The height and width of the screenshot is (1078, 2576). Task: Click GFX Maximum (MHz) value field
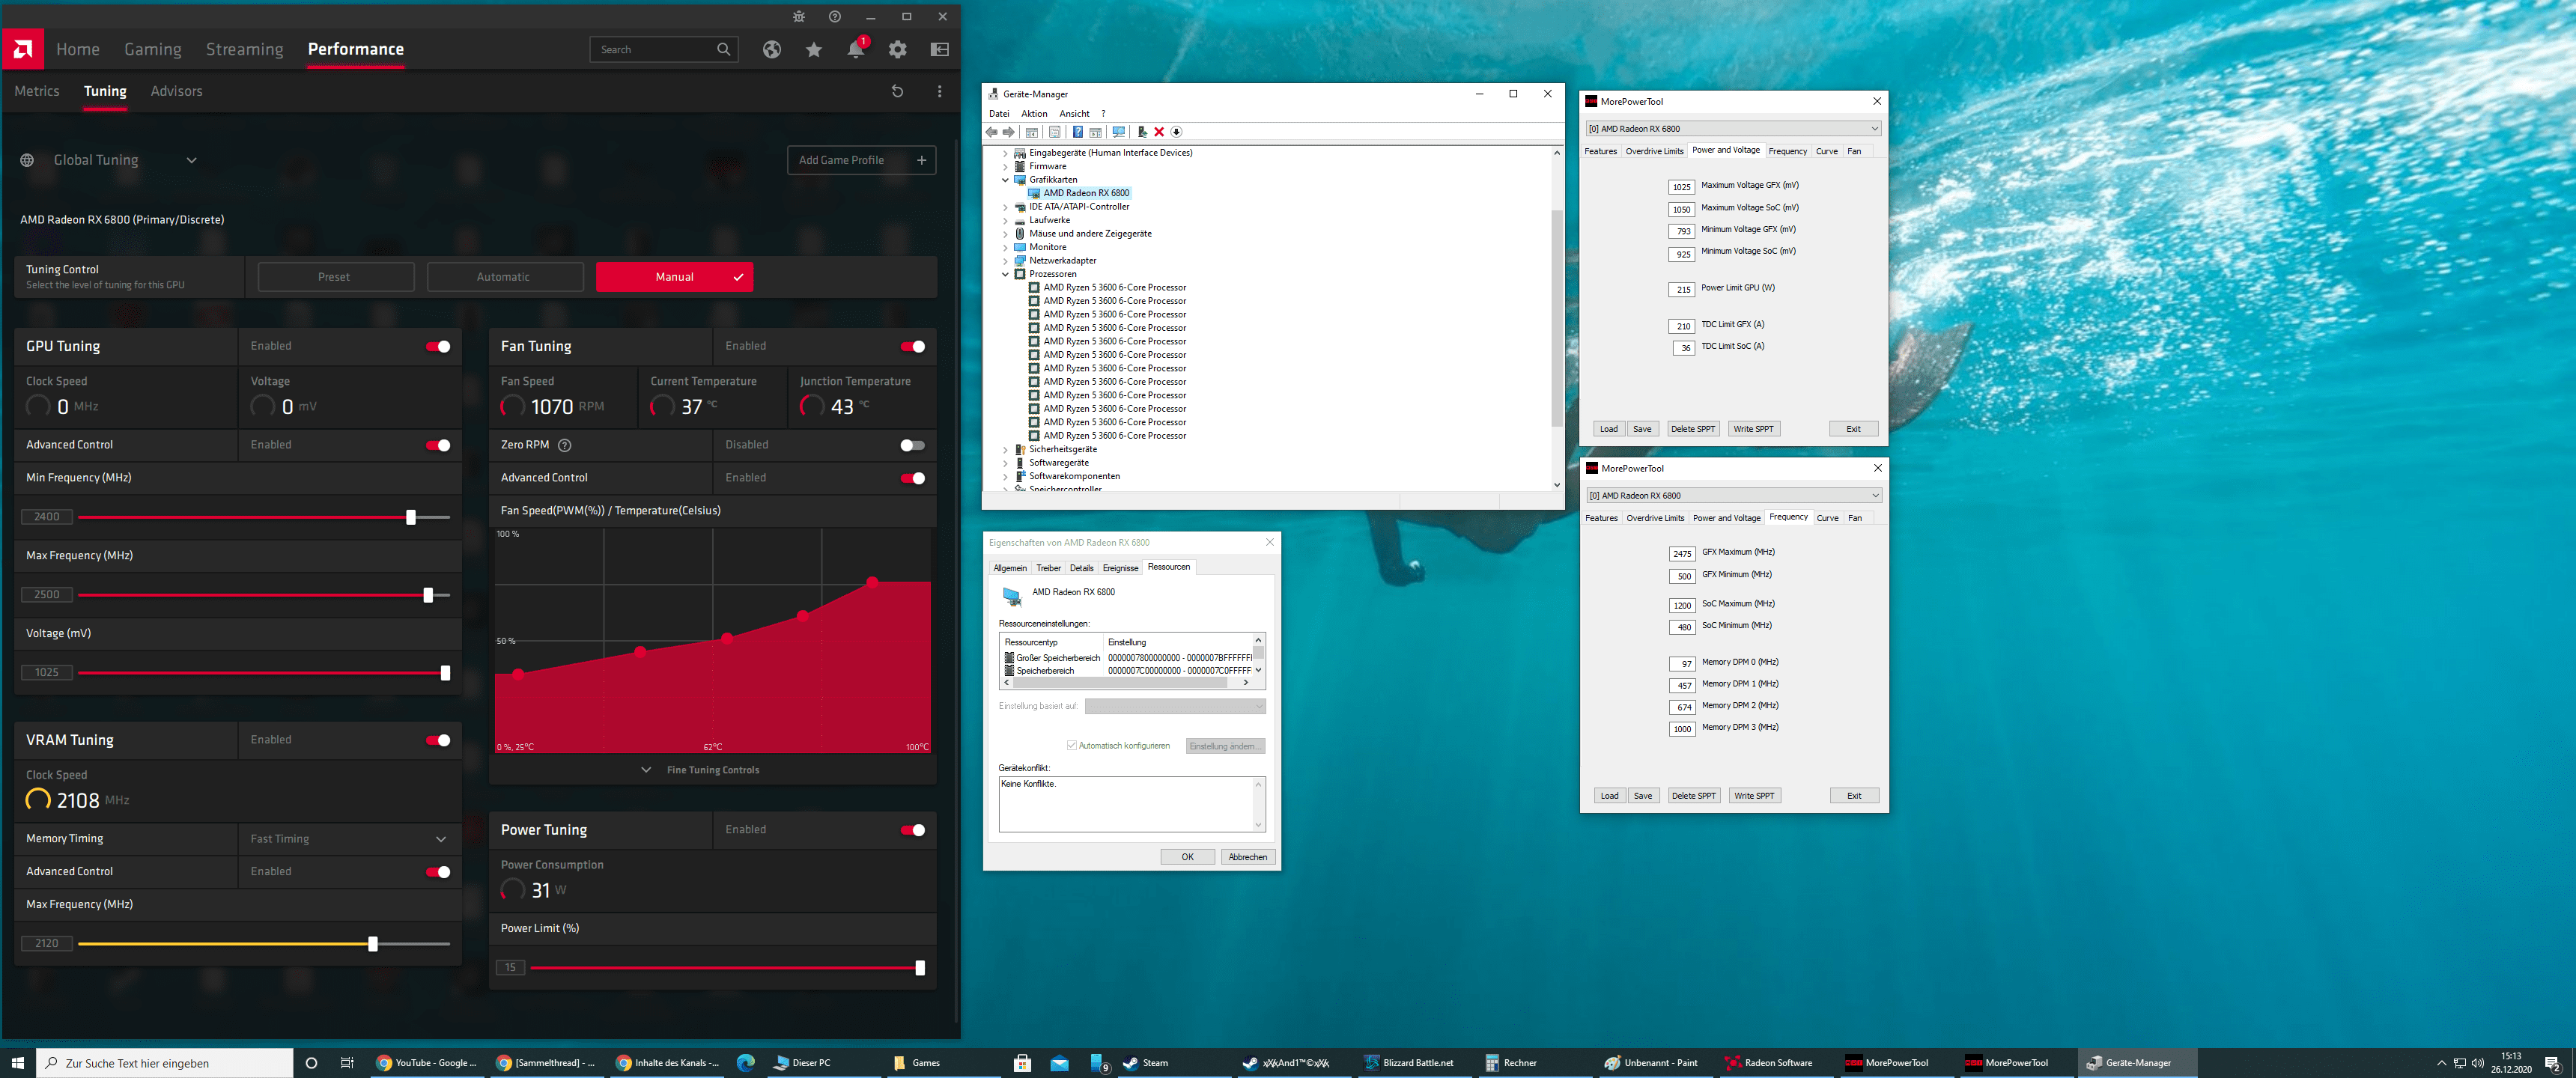coord(1682,554)
